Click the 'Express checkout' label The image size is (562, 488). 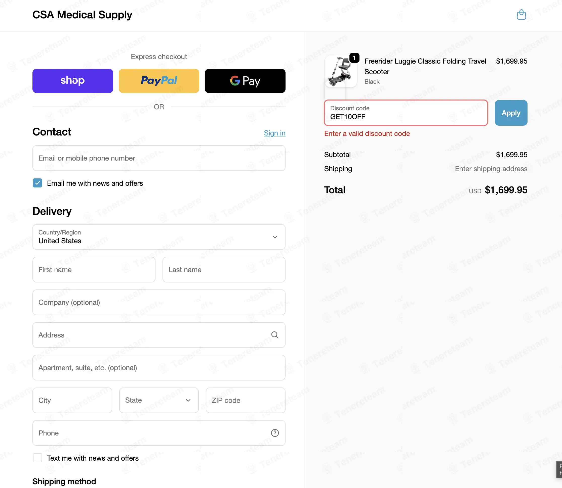159,57
